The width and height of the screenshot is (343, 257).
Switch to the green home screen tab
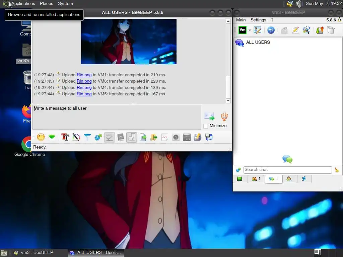coord(239,179)
